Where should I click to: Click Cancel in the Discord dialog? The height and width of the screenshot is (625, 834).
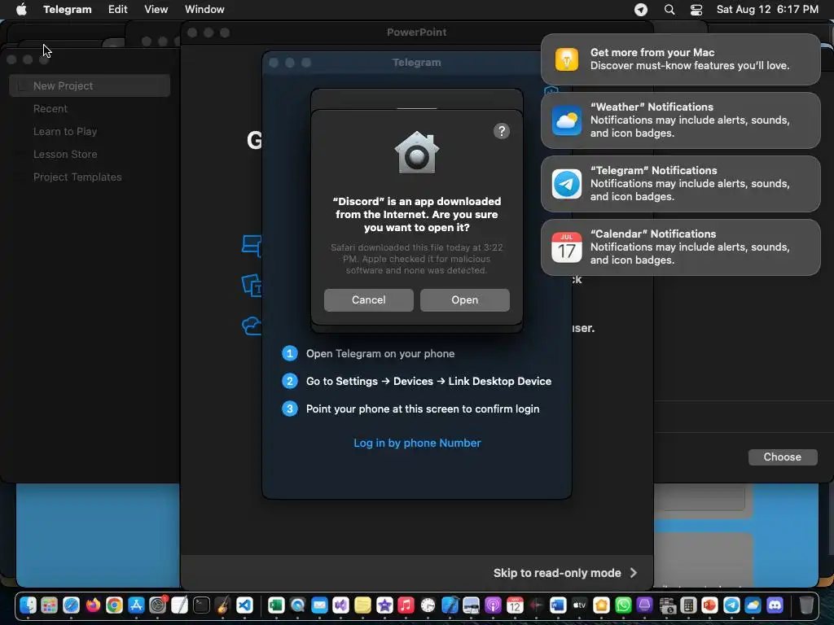click(368, 299)
